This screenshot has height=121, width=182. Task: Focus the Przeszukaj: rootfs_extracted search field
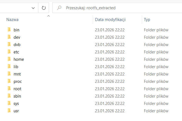click(x=117, y=8)
